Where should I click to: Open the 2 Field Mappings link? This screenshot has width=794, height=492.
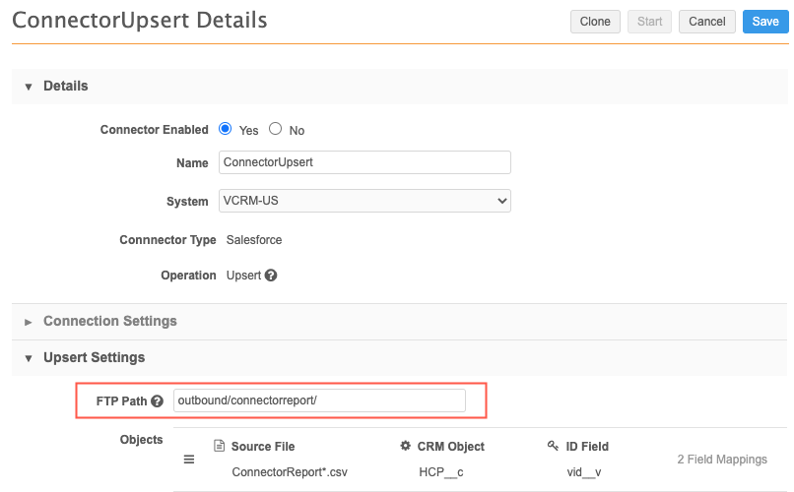pos(721,460)
